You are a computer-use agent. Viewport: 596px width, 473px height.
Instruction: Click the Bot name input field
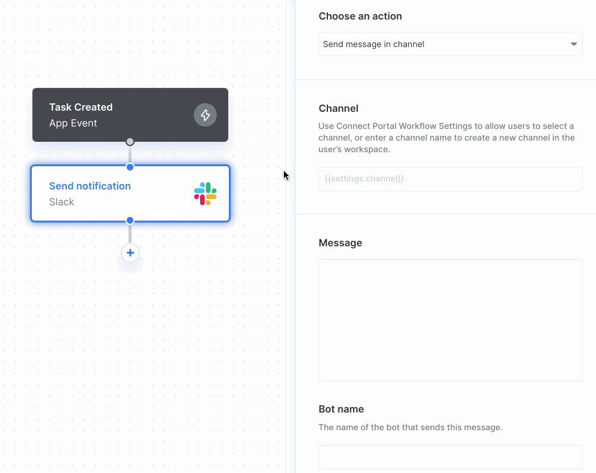pyautogui.click(x=450, y=457)
